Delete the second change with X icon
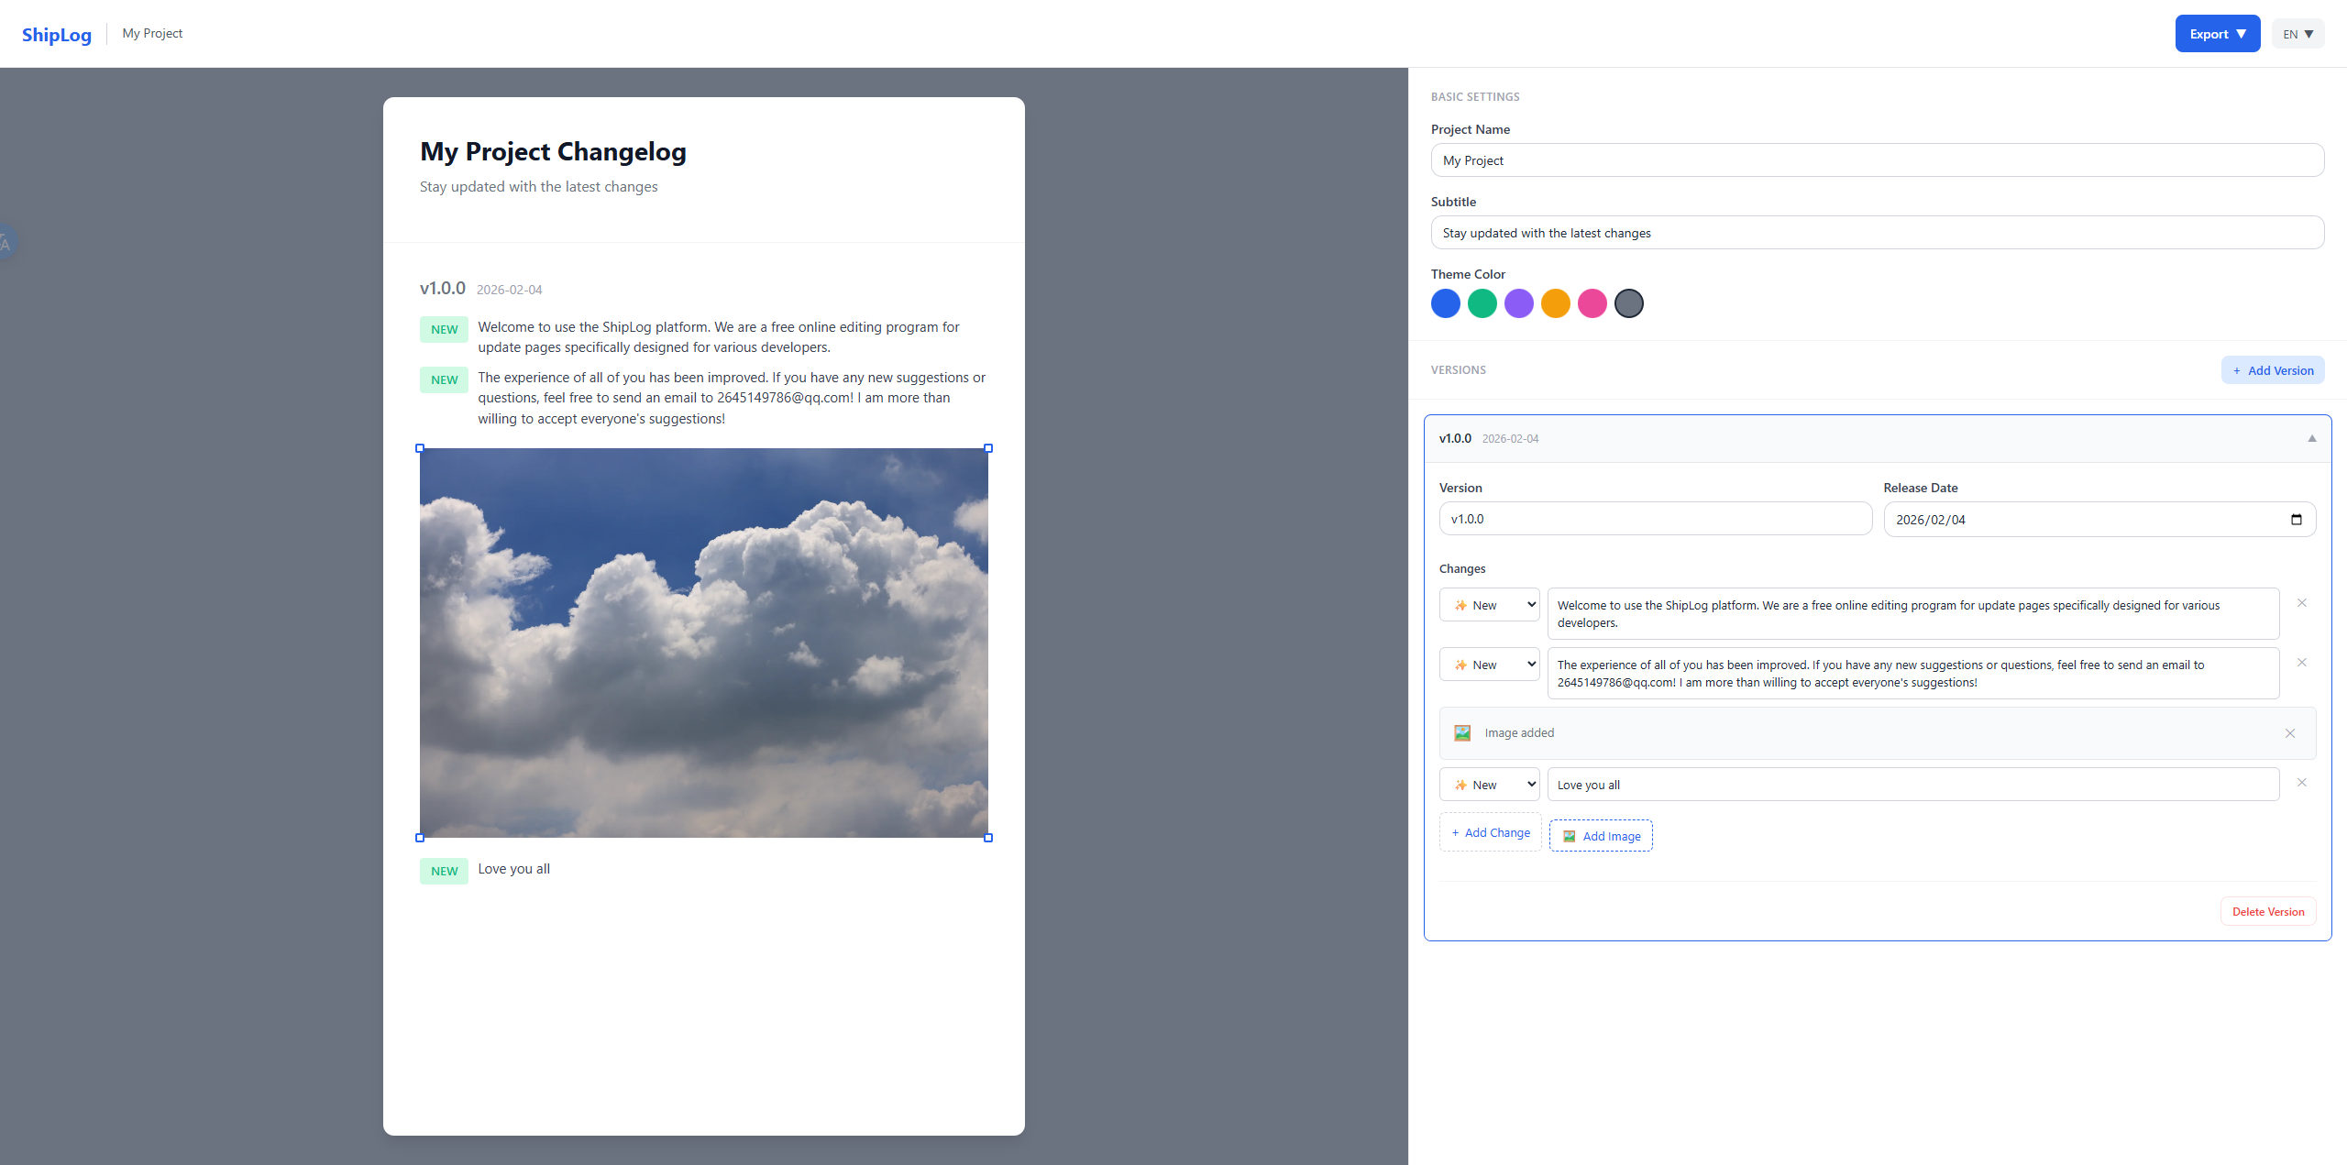The width and height of the screenshot is (2347, 1165). [2301, 663]
